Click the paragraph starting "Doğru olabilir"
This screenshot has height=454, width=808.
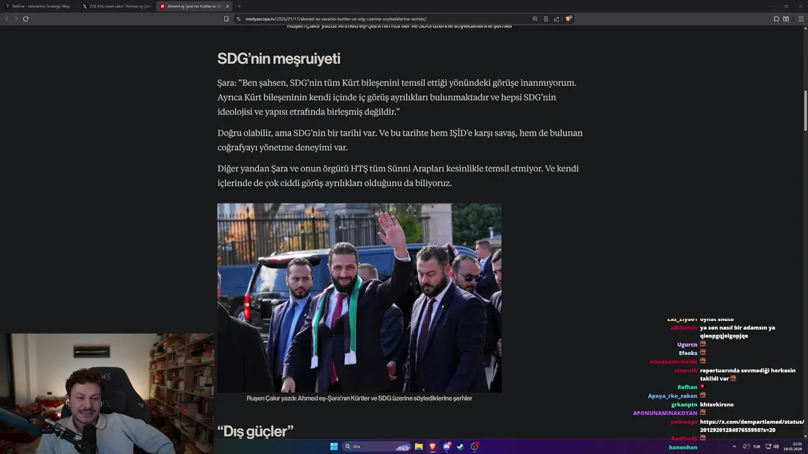click(400, 140)
